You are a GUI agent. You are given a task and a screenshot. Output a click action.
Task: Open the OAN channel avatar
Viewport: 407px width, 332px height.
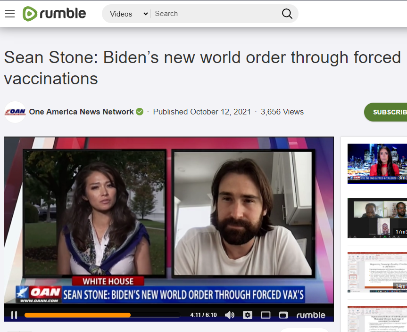(x=15, y=112)
